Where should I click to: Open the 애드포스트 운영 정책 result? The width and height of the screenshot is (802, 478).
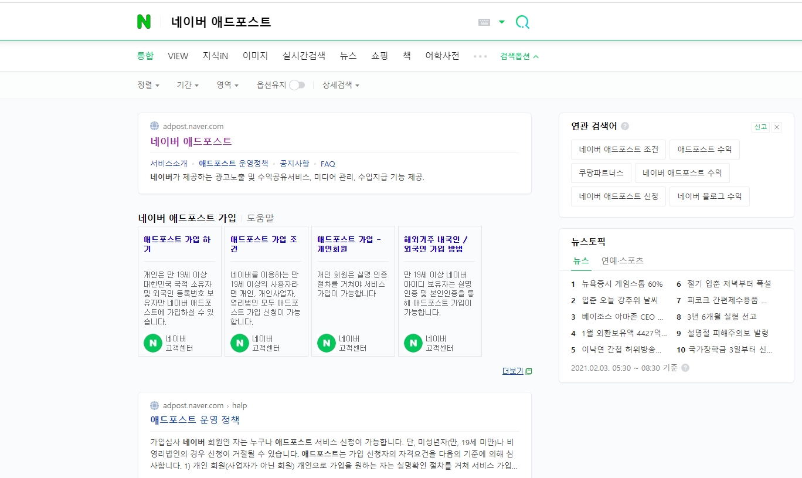195,420
